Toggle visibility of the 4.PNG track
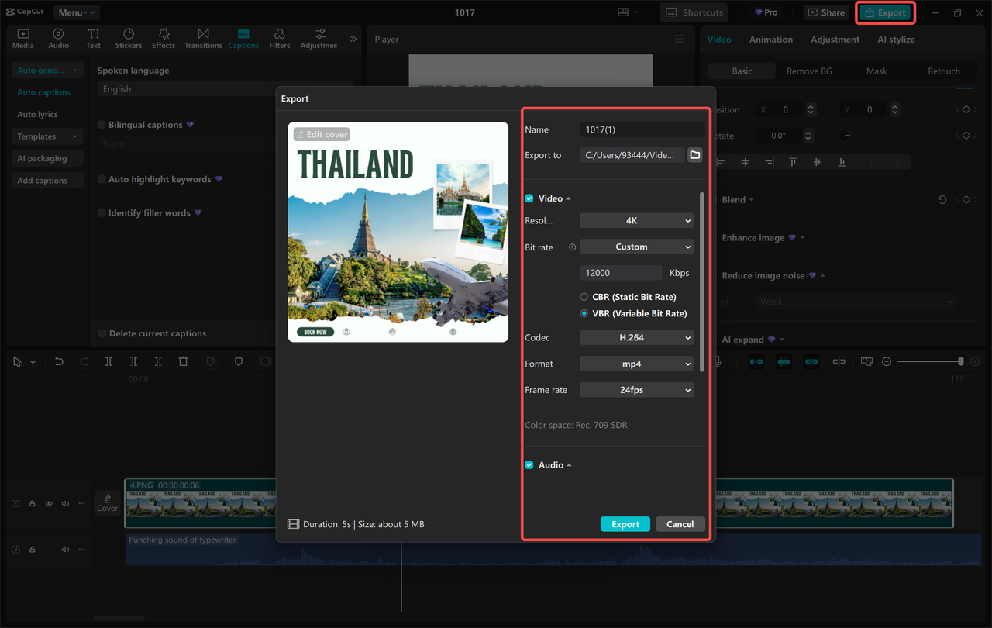992x628 pixels. click(48, 503)
